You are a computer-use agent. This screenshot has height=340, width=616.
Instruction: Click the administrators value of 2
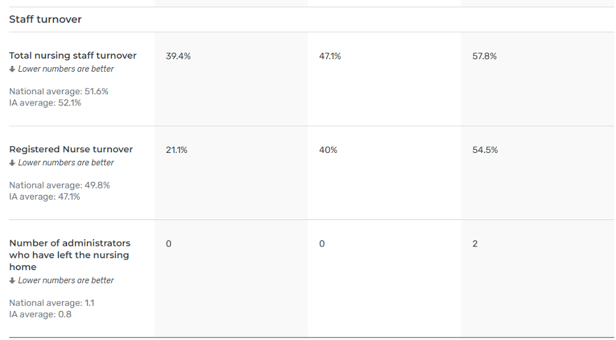click(x=475, y=244)
